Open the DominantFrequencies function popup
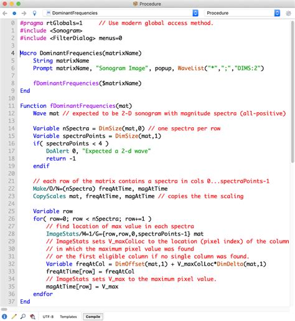 click(x=121, y=13)
